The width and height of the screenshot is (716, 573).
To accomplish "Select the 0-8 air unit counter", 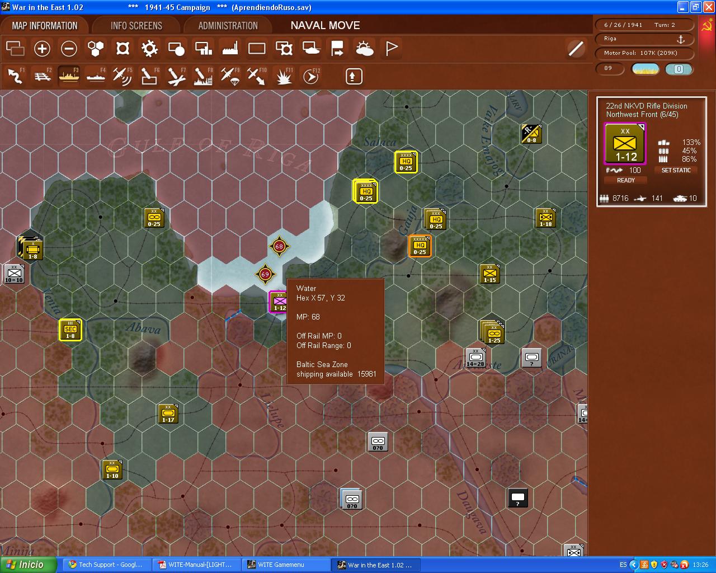I will 531,134.
